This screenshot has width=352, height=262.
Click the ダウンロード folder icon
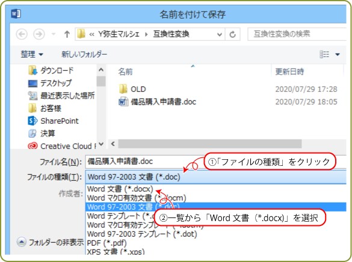click(32, 70)
